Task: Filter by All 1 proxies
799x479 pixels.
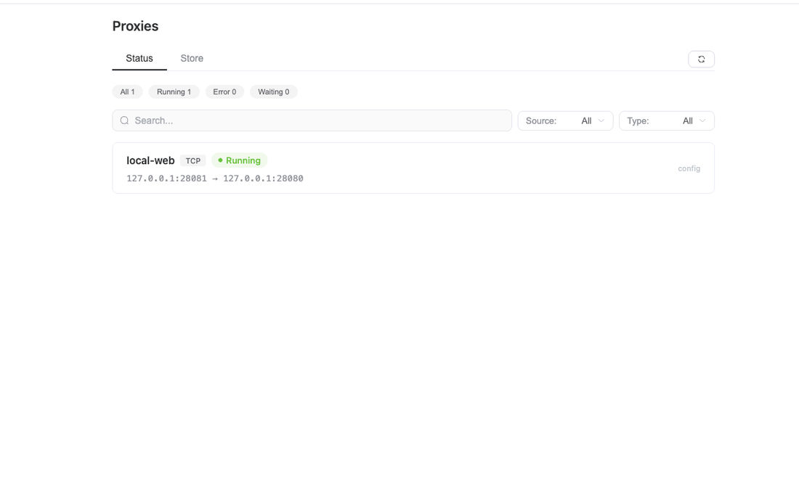Action: [127, 91]
